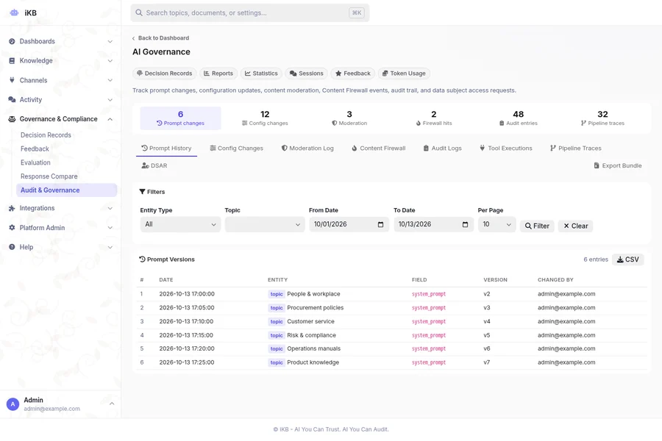Screen dimensions: 662x441
Task: Open calendar picker in From Date
Action: [x=380, y=224]
